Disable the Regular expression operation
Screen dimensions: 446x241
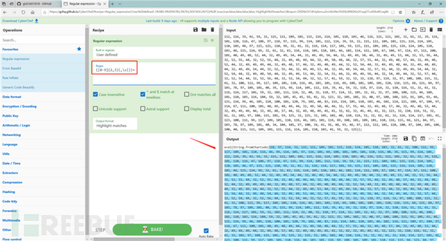[x=206, y=40]
